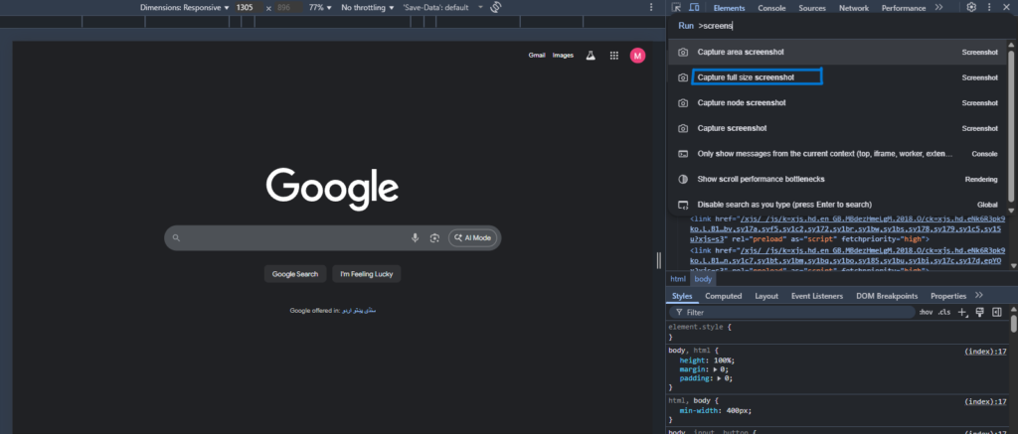Click camera icon of plain Capture screenshot row
The height and width of the screenshot is (434, 1018).
click(x=683, y=128)
